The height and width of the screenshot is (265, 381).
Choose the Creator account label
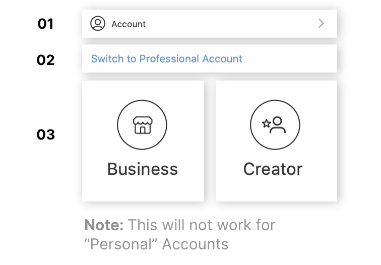[273, 169]
